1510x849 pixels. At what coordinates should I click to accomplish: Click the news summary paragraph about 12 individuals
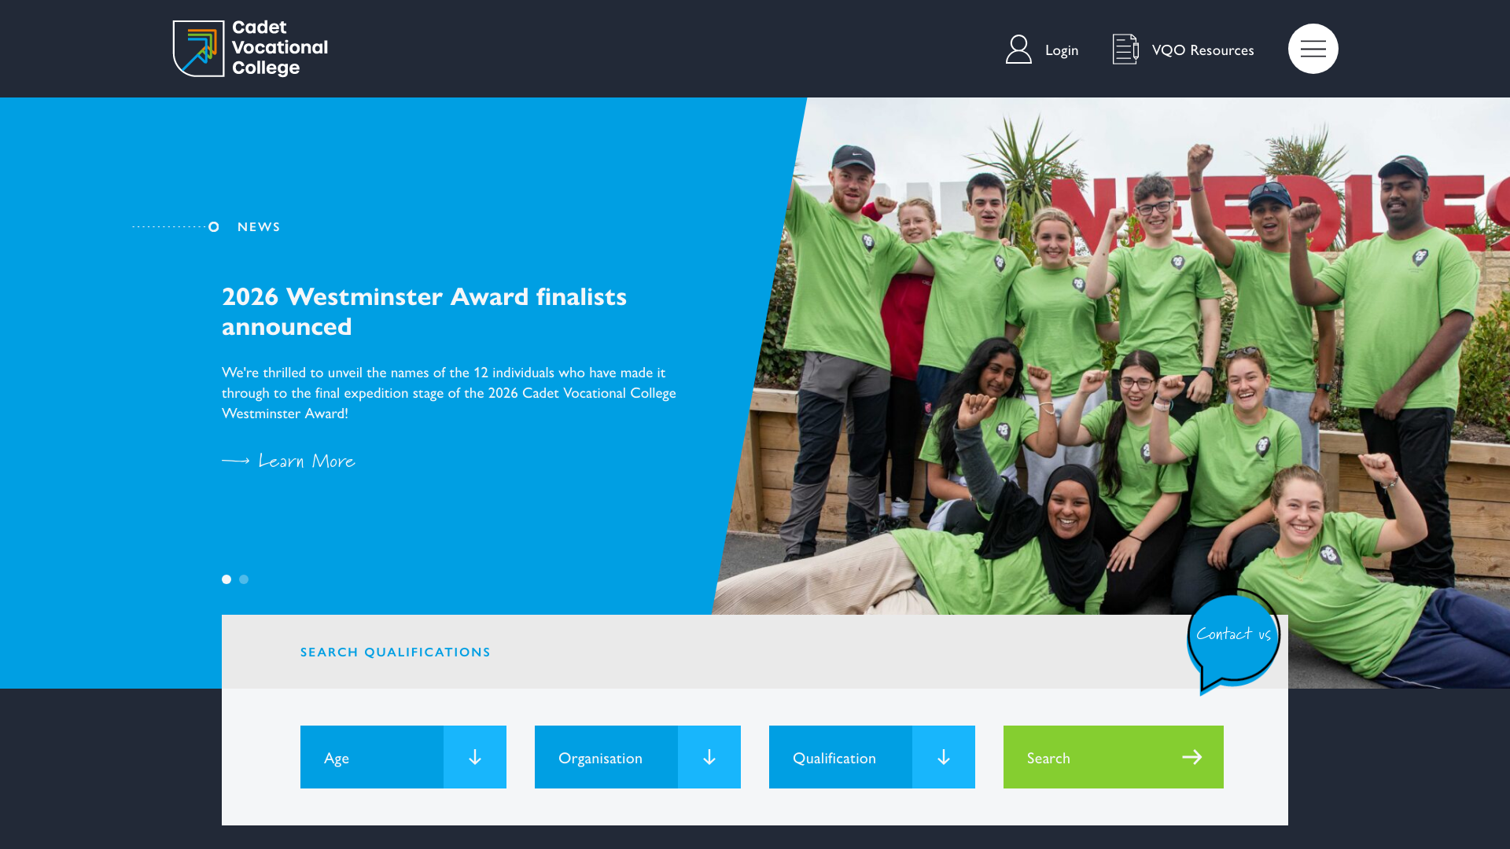pyautogui.click(x=449, y=393)
